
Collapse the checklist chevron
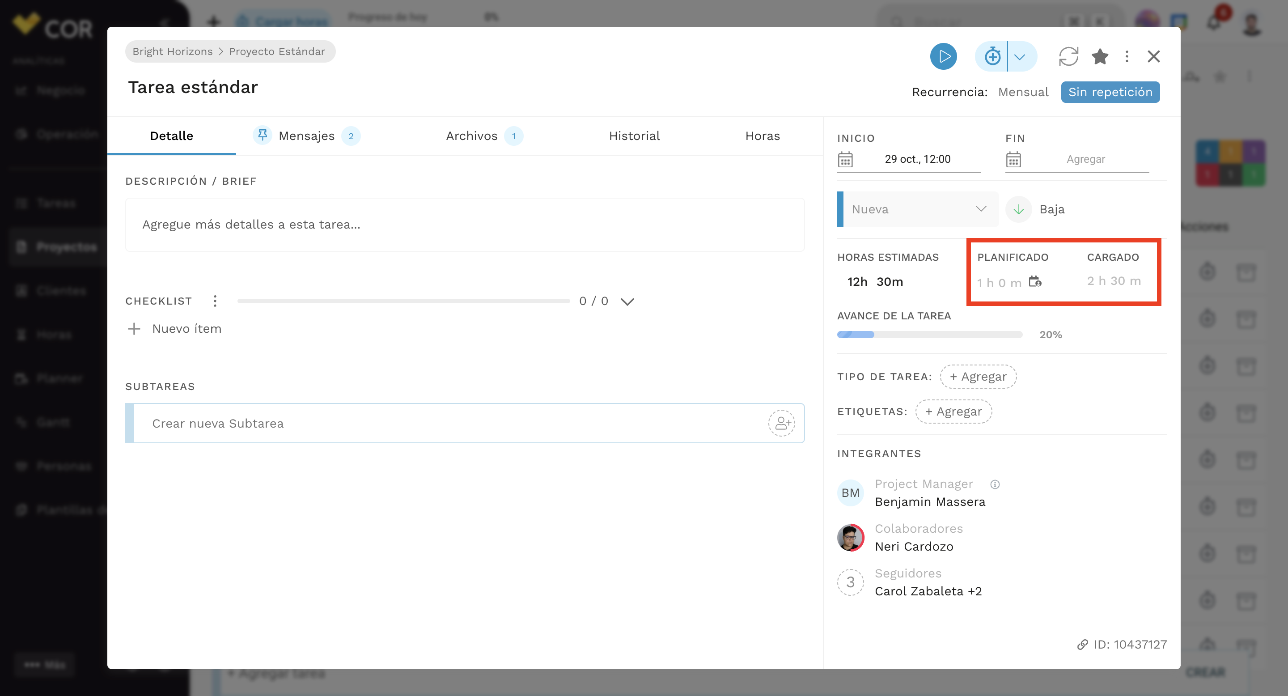click(627, 301)
